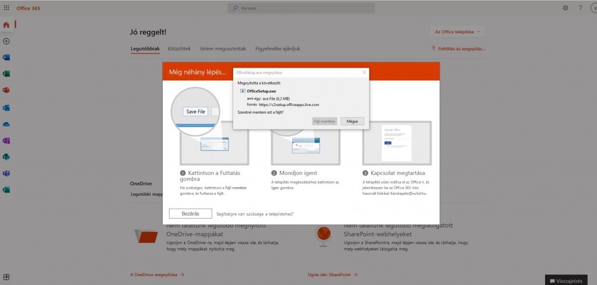
Task: Click Ugrás ide: SharePoint link
Action: [333, 275]
